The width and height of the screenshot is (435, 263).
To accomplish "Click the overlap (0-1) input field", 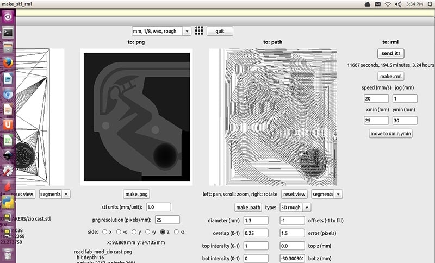I will click(256, 233).
